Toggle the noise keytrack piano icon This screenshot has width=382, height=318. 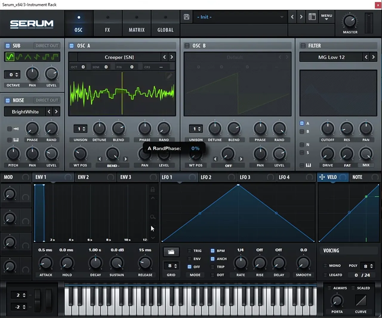point(16,140)
